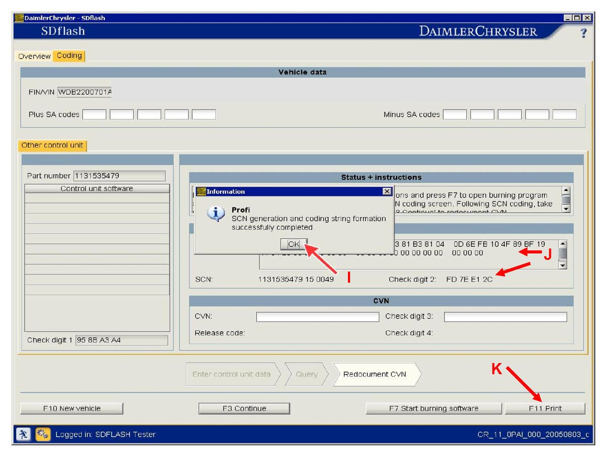
Task: Open the Other control unit tab
Action: point(52,145)
